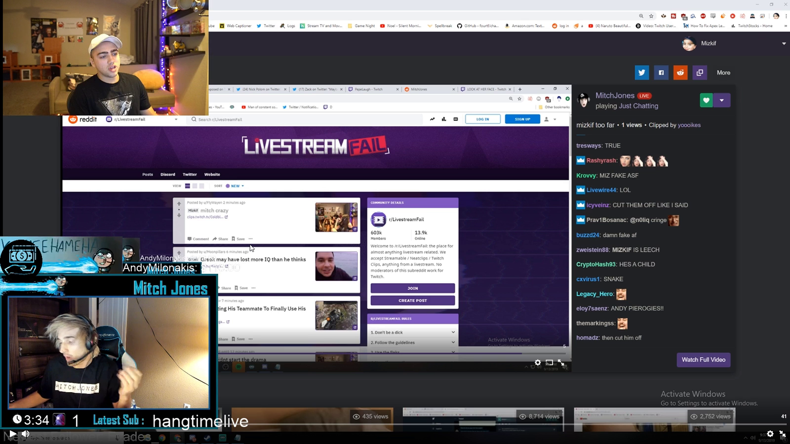Screen dimensions: 790x444
Task: Open the GitHub bookmark
Action: (478, 26)
